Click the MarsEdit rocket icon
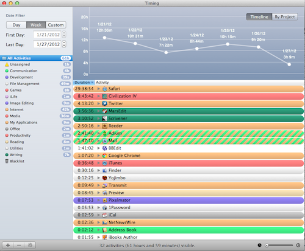The image size is (305, 251). click(105, 111)
